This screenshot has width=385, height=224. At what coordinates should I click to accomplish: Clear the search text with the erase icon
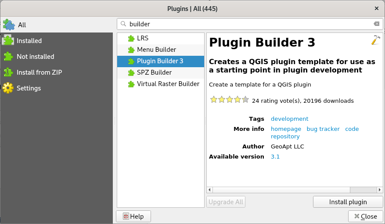[376, 24]
